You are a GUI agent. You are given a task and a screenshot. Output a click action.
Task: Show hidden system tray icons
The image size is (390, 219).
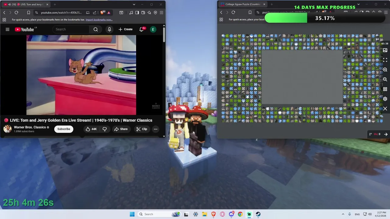[x=343, y=214]
